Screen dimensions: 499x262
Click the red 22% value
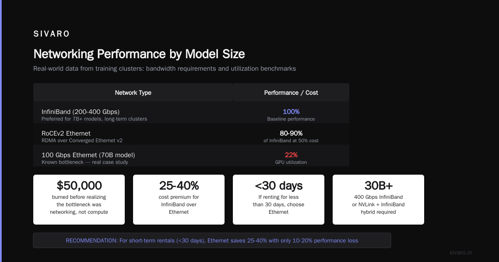point(291,155)
